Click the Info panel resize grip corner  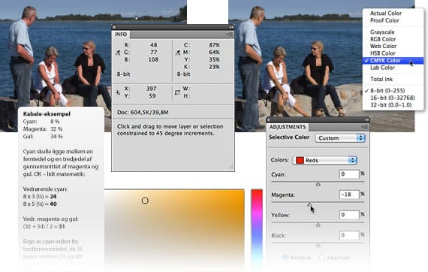point(231,166)
